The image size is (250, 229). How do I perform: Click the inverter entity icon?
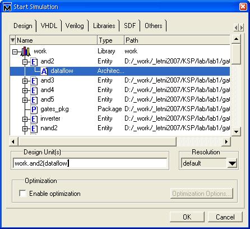pos(34,119)
